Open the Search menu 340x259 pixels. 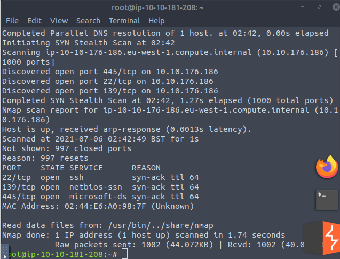click(88, 21)
